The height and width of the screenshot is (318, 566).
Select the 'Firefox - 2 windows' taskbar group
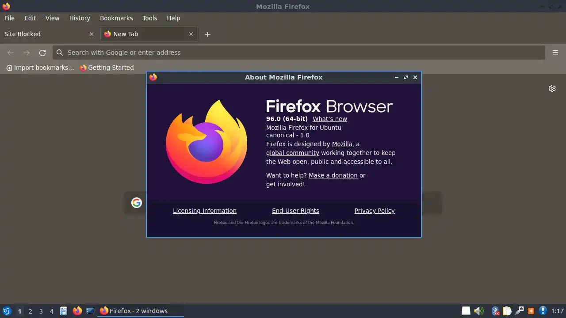coord(141,311)
